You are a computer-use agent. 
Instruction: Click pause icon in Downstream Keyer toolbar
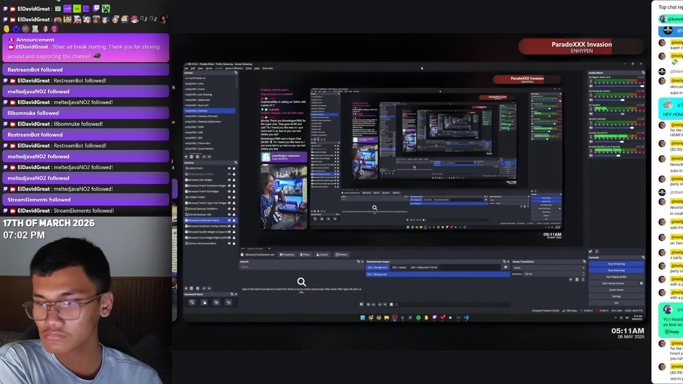click(x=391, y=304)
